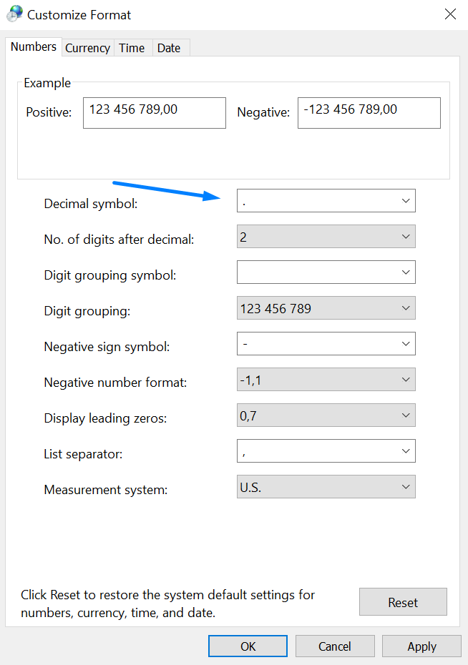
Task: Select the Date tab
Action: coord(169,48)
